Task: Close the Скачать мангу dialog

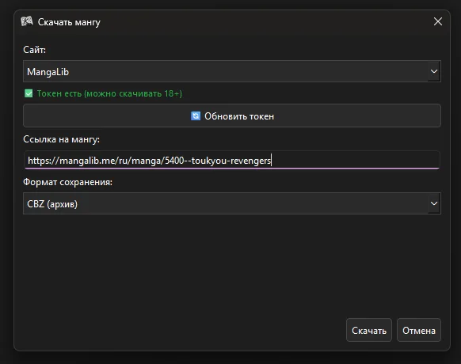Action: pyautogui.click(x=438, y=21)
